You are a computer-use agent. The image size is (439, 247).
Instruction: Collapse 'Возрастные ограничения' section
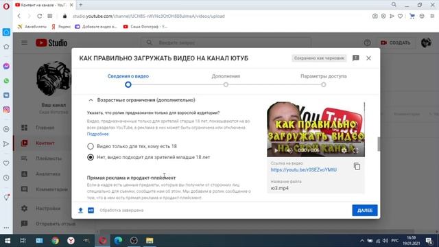tap(91, 100)
